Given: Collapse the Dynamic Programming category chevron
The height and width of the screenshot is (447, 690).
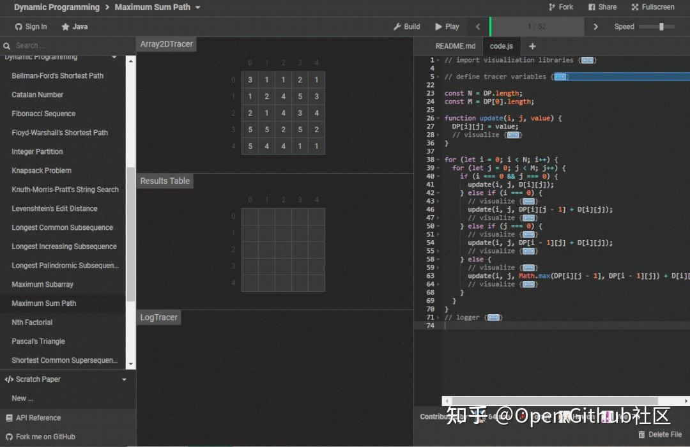Looking at the screenshot, I should pos(115,57).
